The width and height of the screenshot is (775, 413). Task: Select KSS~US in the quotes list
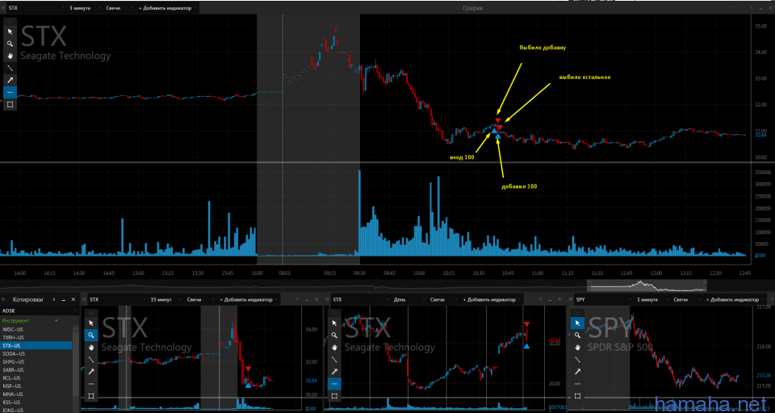click(x=36, y=403)
